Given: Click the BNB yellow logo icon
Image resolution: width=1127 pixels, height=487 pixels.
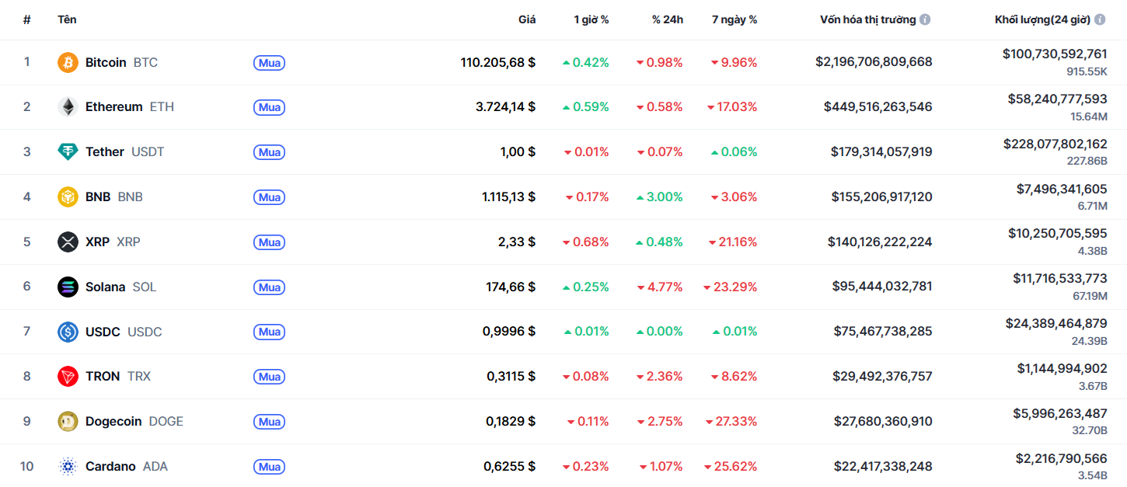Looking at the screenshot, I should 68,197.
